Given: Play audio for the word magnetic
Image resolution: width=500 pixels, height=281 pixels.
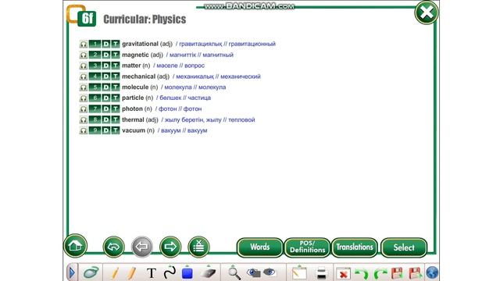Looking at the screenshot, I should [x=84, y=55].
